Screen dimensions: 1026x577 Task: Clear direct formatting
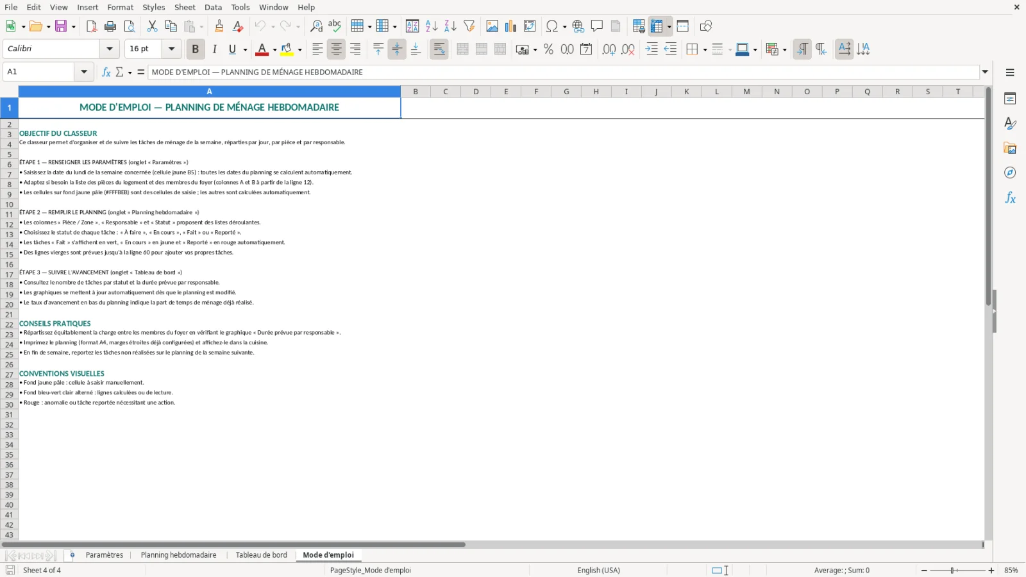pyautogui.click(x=238, y=26)
